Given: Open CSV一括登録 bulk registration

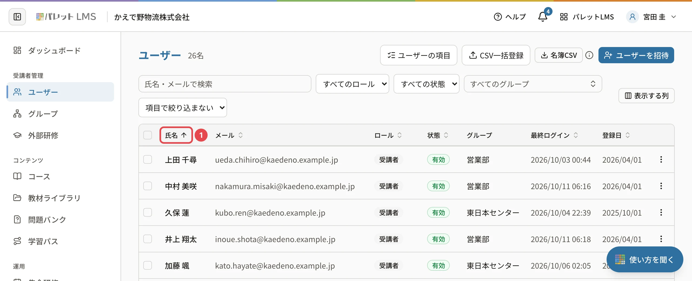Looking at the screenshot, I should point(496,55).
